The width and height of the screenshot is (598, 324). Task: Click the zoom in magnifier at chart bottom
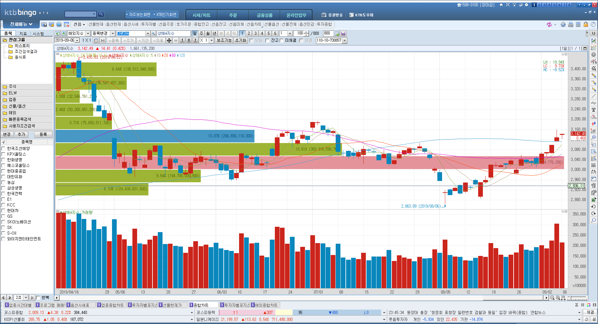pos(558,298)
